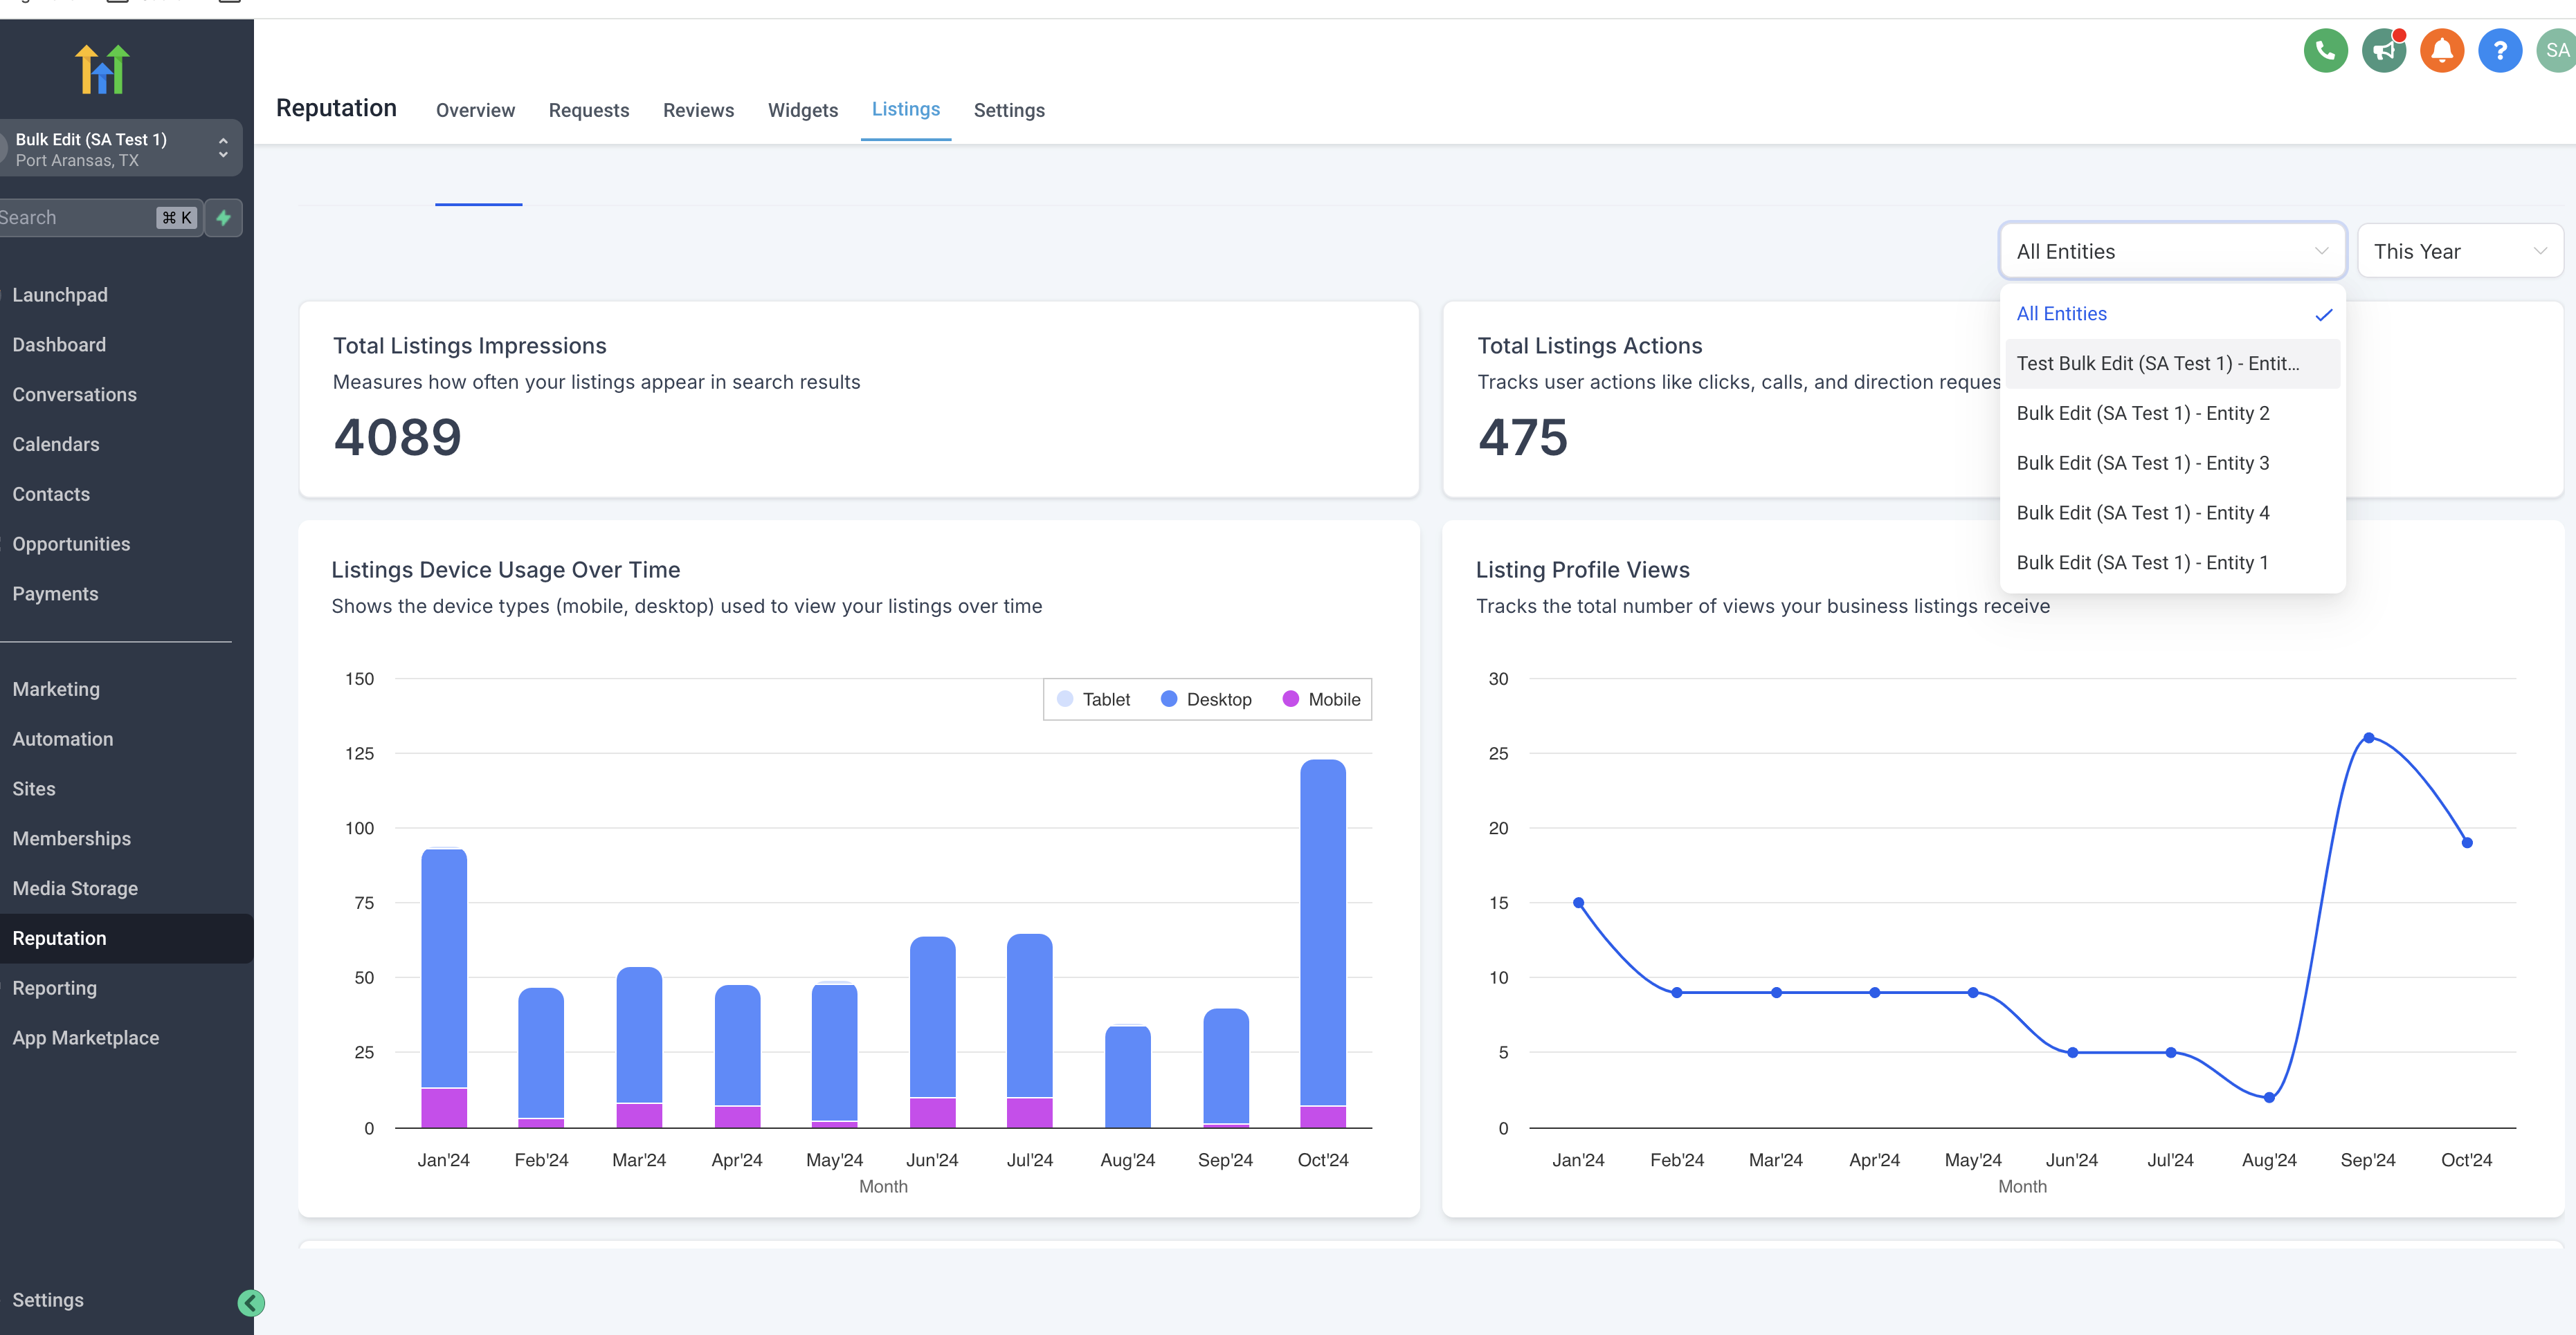Click the green lightning quick actions icon
The image size is (2576, 1335).
(x=224, y=218)
